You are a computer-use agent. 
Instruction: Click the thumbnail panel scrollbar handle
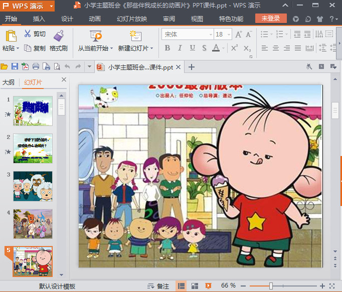tap(61, 107)
